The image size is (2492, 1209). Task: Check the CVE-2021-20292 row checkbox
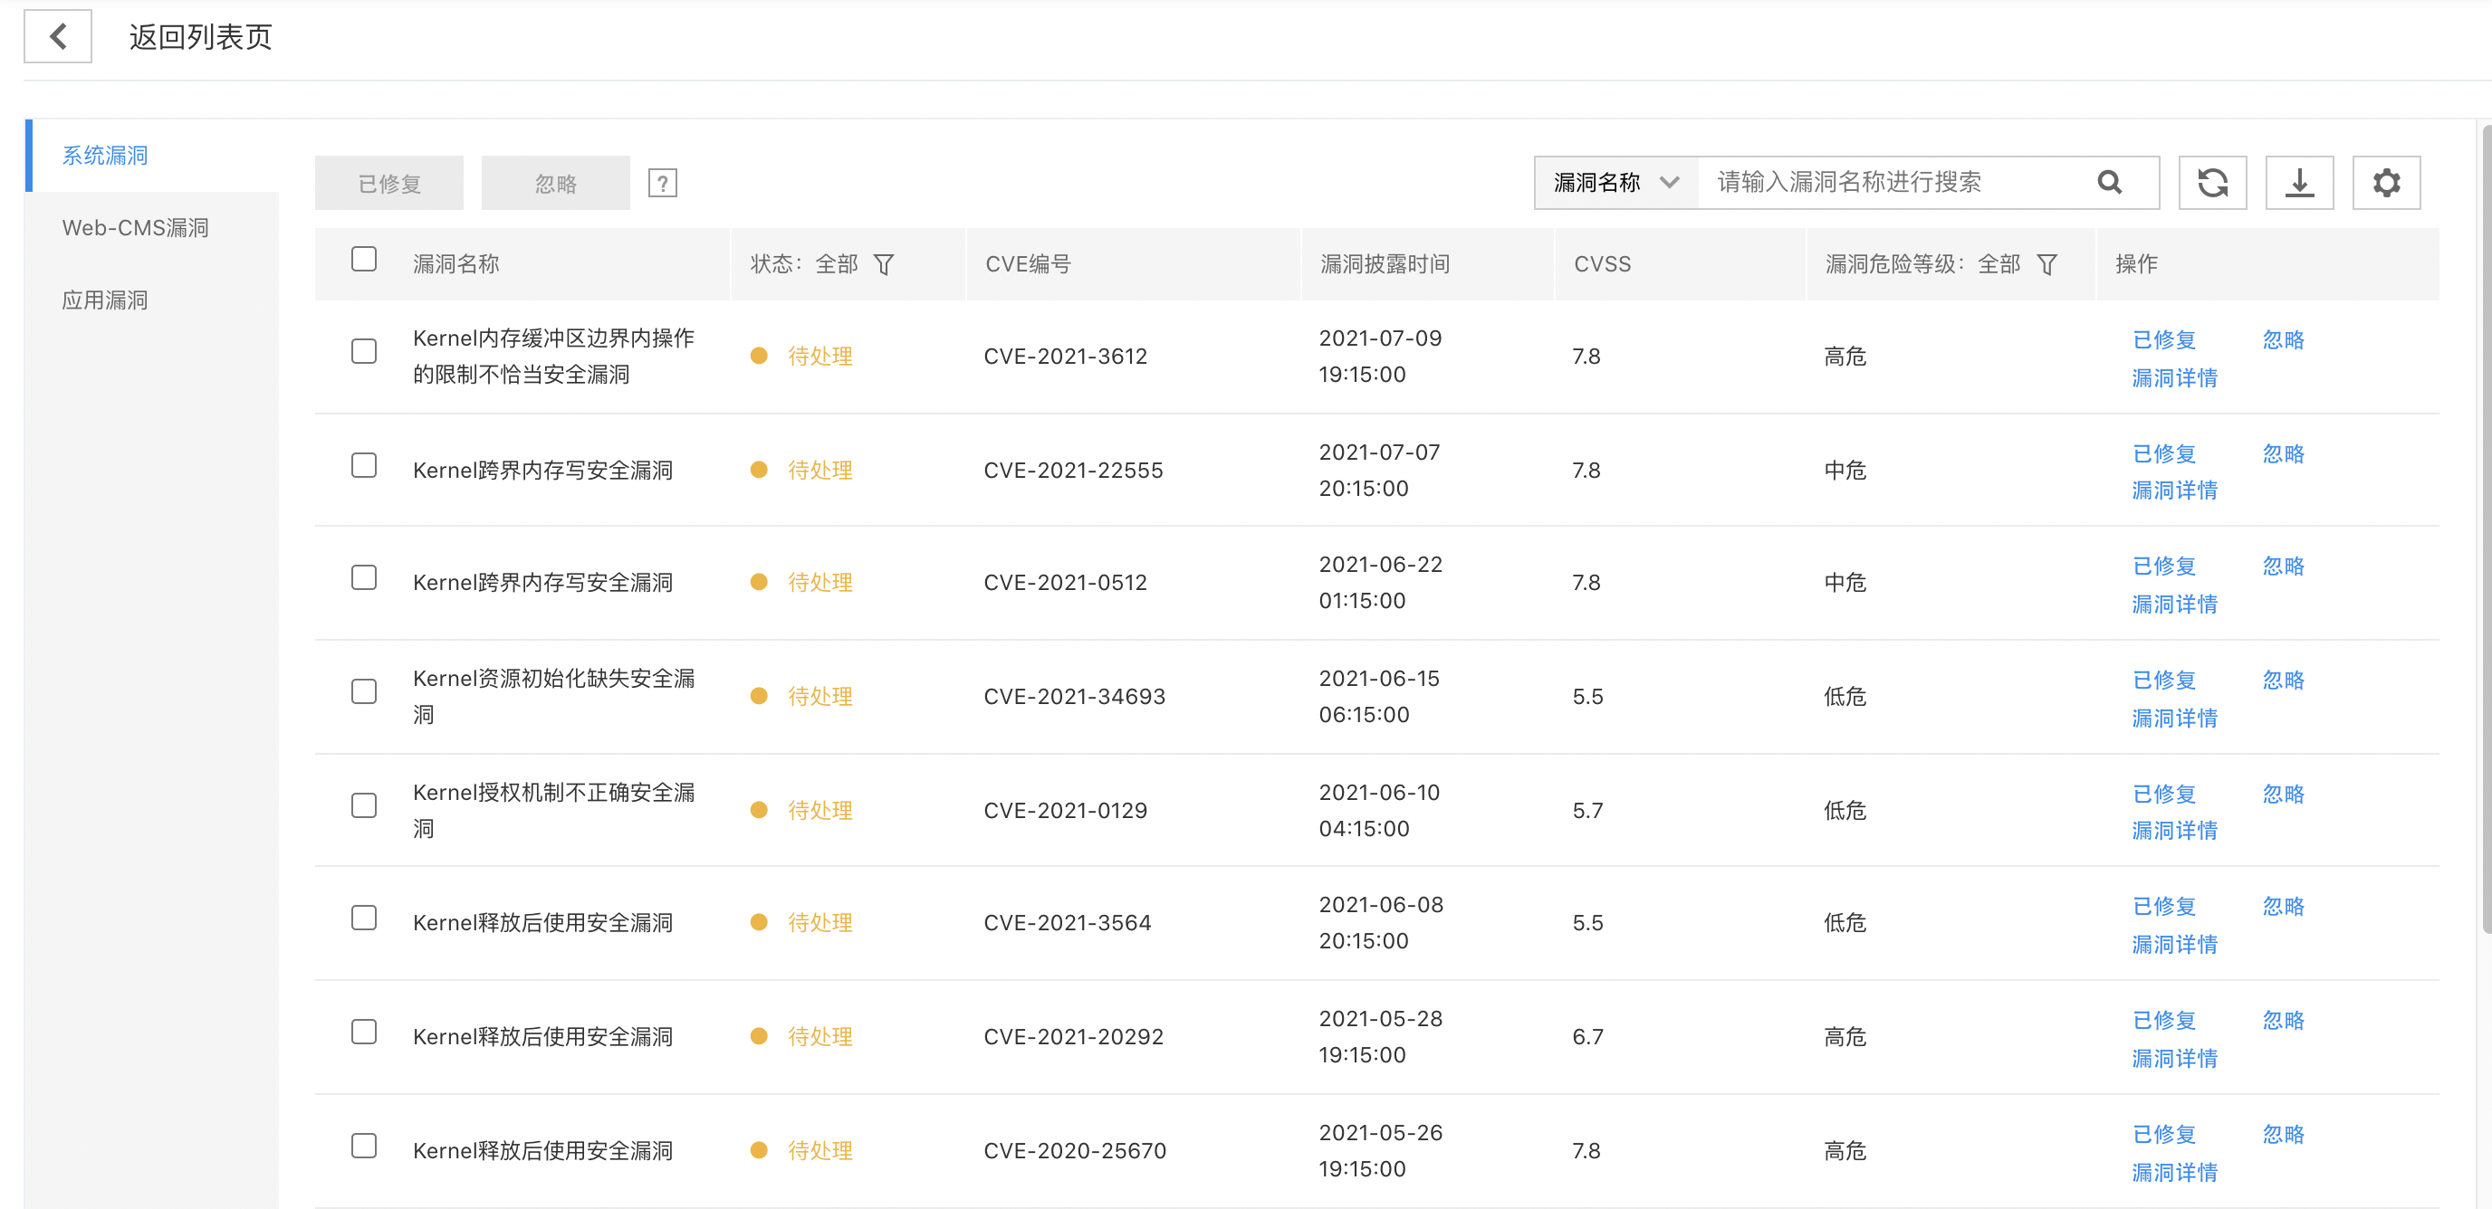pyautogui.click(x=364, y=1031)
